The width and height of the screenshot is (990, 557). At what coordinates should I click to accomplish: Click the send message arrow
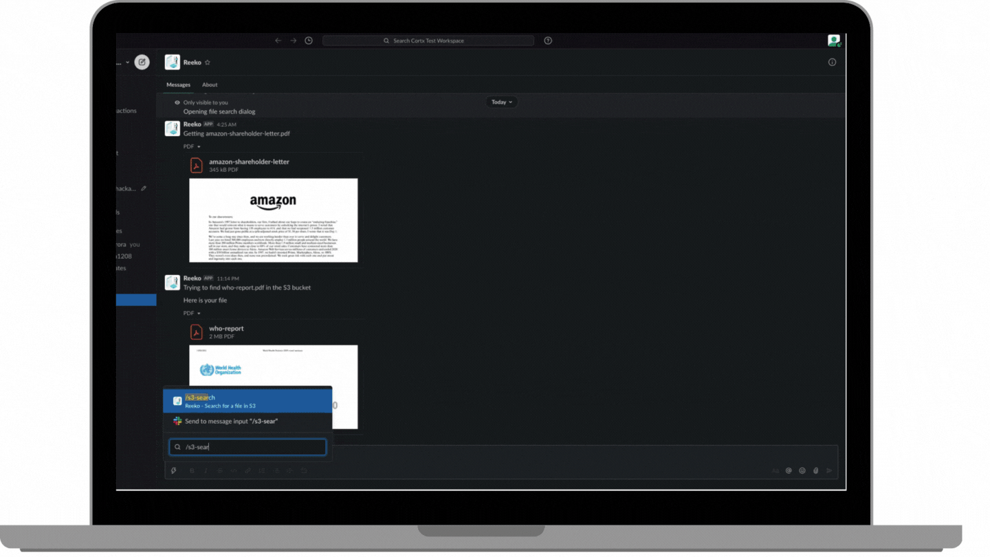[830, 471]
